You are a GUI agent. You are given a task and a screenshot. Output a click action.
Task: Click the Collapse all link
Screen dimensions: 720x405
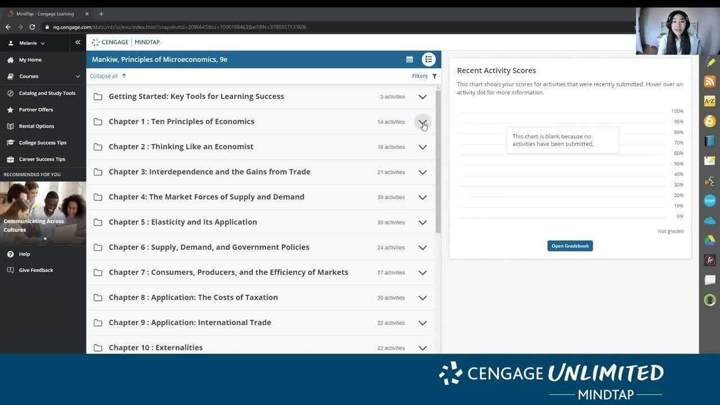click(x=104, y=76)
